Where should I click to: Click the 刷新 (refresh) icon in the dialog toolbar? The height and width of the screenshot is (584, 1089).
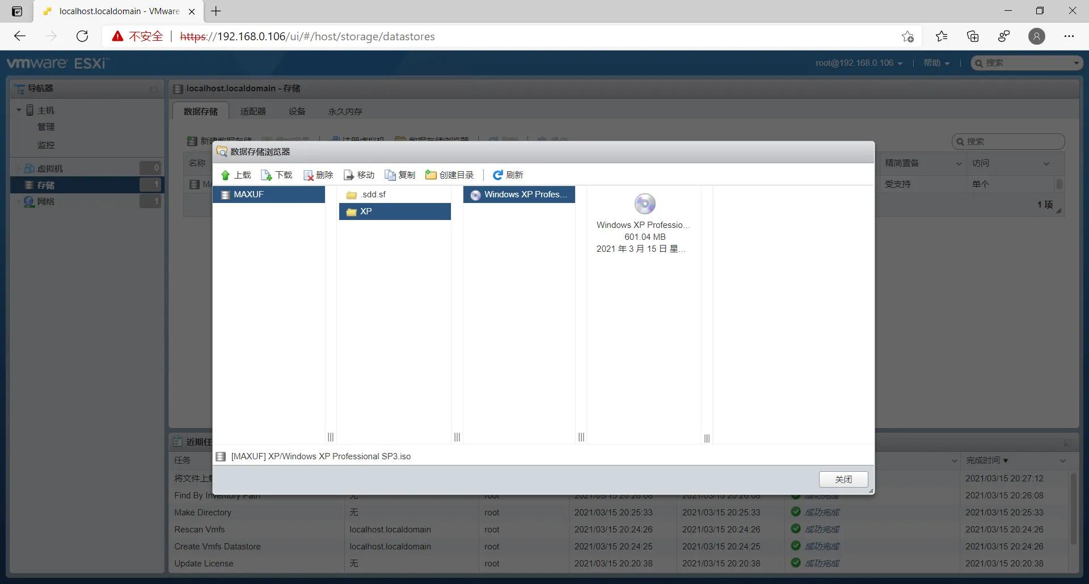click(x=497, y=175)
